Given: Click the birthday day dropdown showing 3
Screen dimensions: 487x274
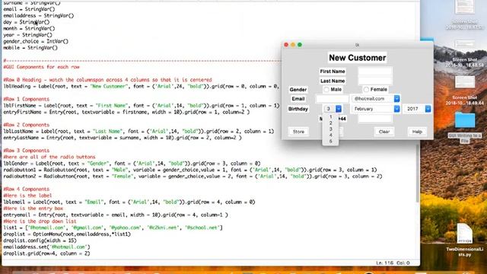Looking at the screenshot, I should coord(333,109).
